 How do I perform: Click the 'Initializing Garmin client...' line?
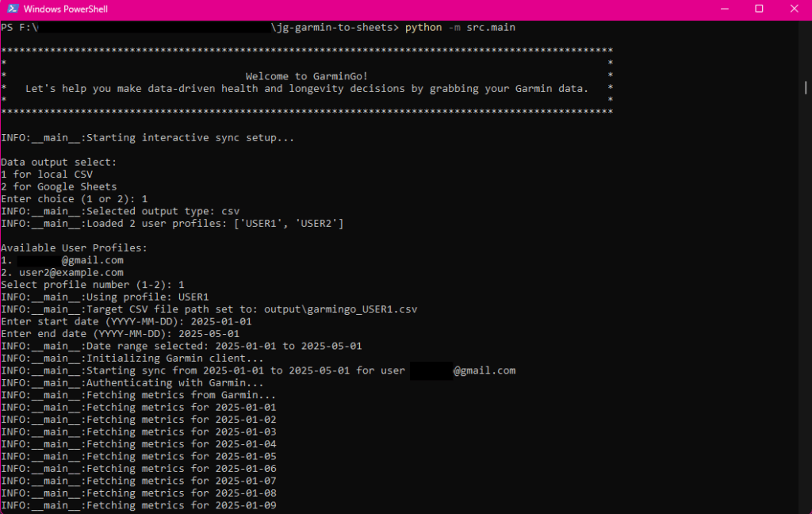point(132,359)
